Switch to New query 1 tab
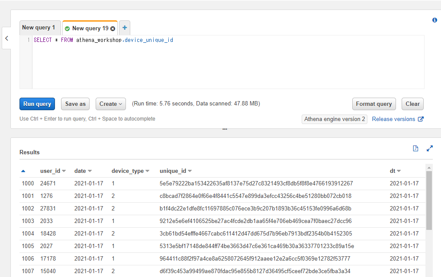 tap(40, 28)
